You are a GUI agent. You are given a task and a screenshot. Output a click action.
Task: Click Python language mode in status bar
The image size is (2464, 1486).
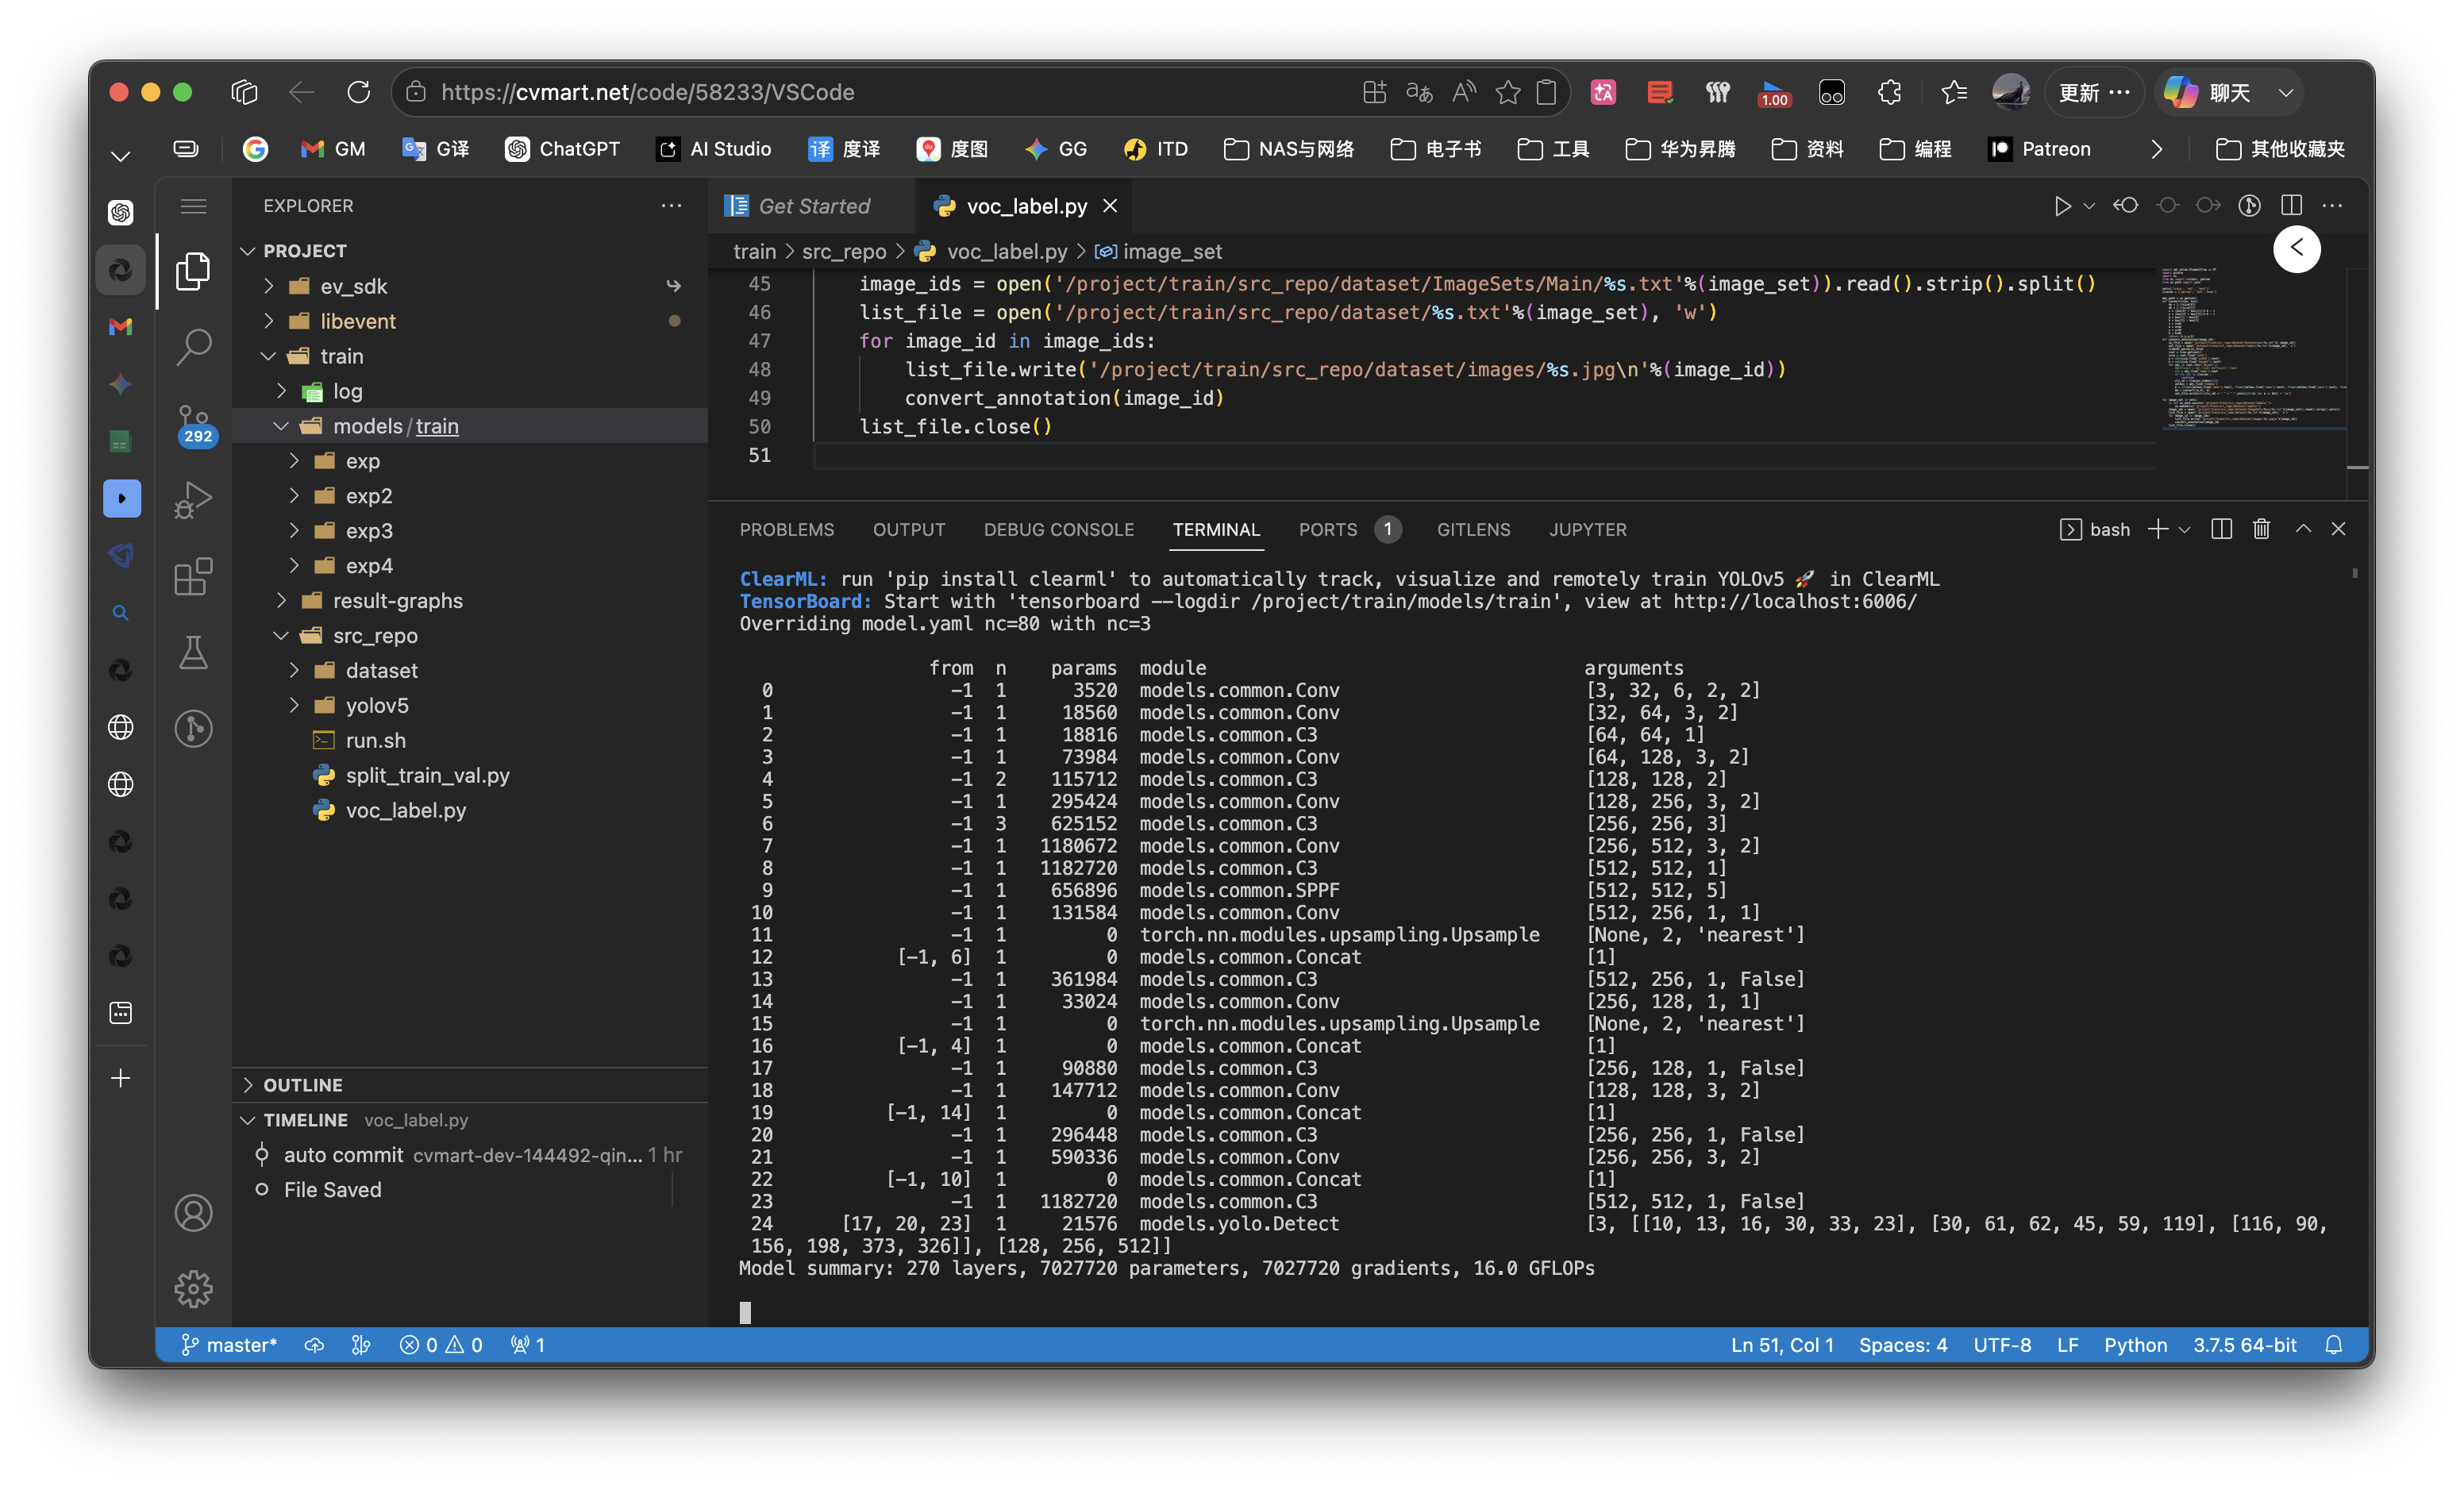(x=2135, y=1345)
